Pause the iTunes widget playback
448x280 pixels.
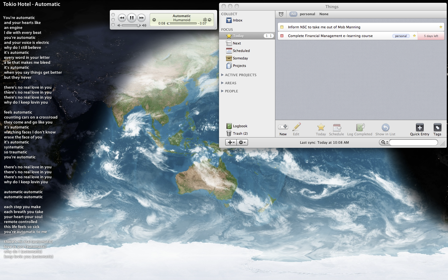click(x=132, y=18)
